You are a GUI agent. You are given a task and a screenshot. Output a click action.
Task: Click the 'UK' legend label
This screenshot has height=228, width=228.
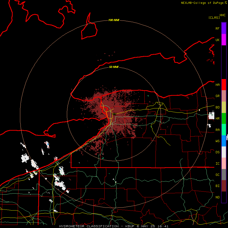[x=217, y=40]
